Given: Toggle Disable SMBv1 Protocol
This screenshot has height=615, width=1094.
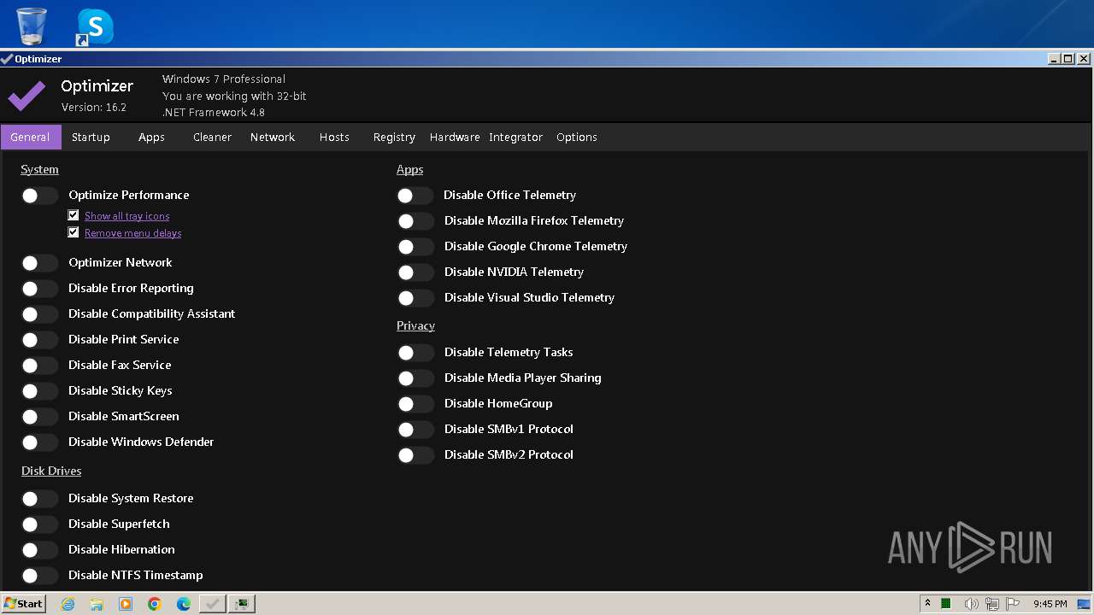Looking at the screenshot, I should point(415,430).
